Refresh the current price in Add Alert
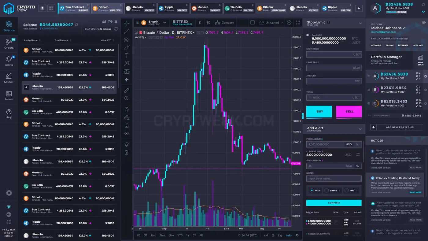Screen dimensions: 428x241 pyautogui.click(x=358, y=155)
